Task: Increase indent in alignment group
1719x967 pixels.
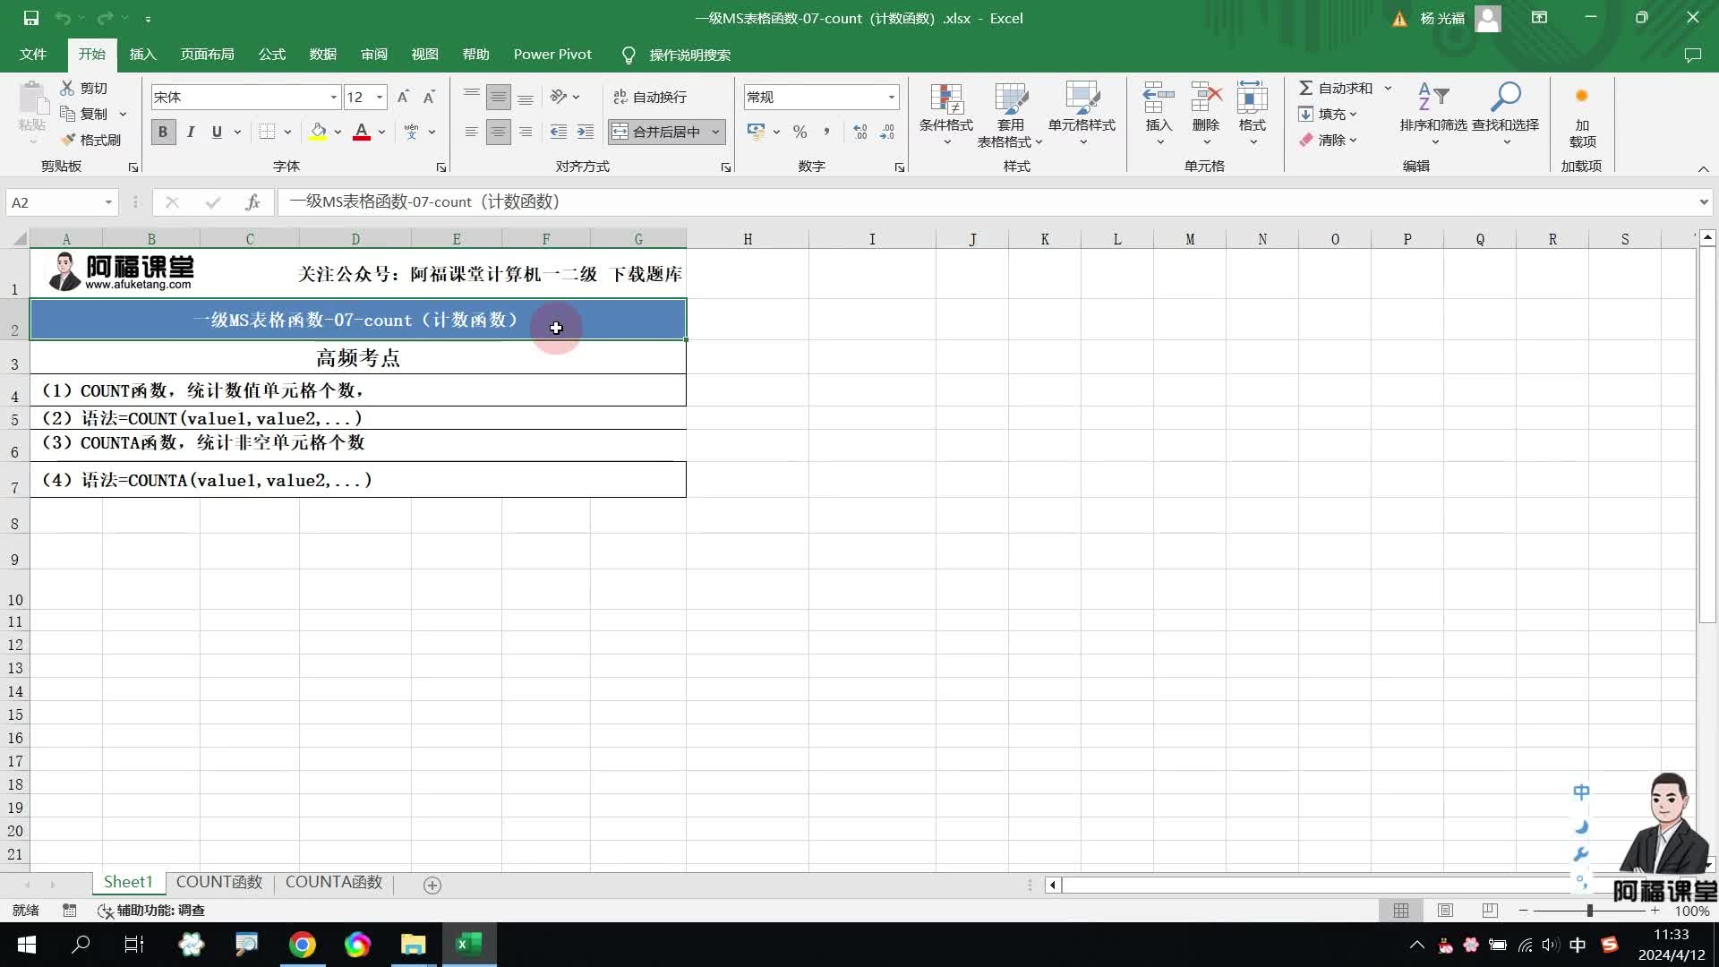Action: pos(586,132)
